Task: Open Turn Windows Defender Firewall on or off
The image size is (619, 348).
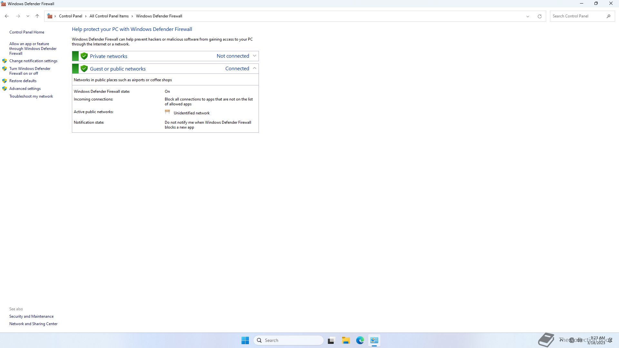Action: coord(30,71)
